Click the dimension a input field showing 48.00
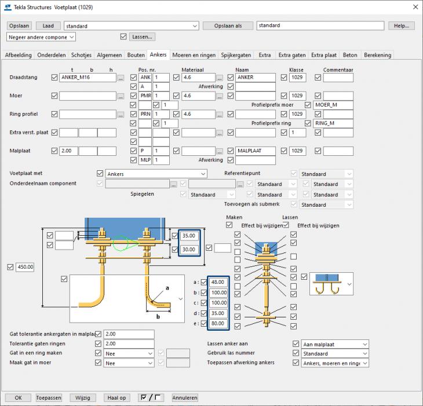The width and height of the screenshot is (423, 406). coord(218,282)
